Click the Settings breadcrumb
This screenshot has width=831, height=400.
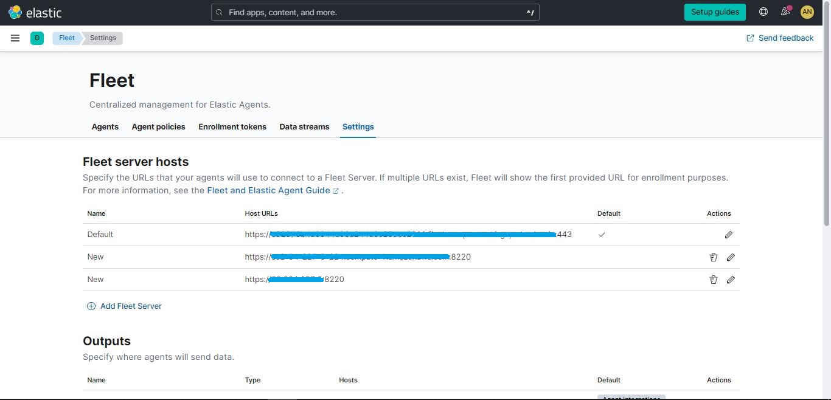[x=103, y=38]
